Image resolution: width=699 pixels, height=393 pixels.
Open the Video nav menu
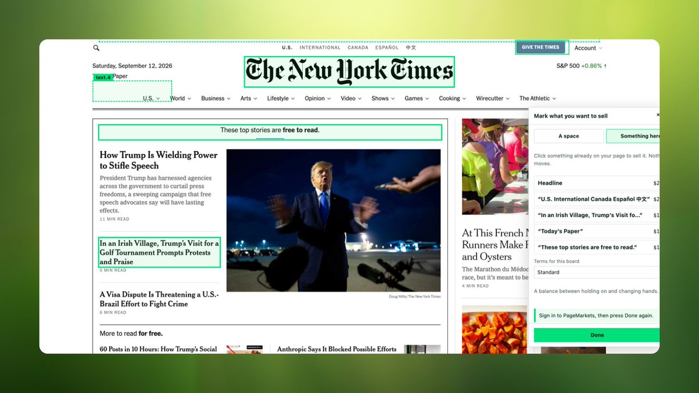click(x=351, y=98)
